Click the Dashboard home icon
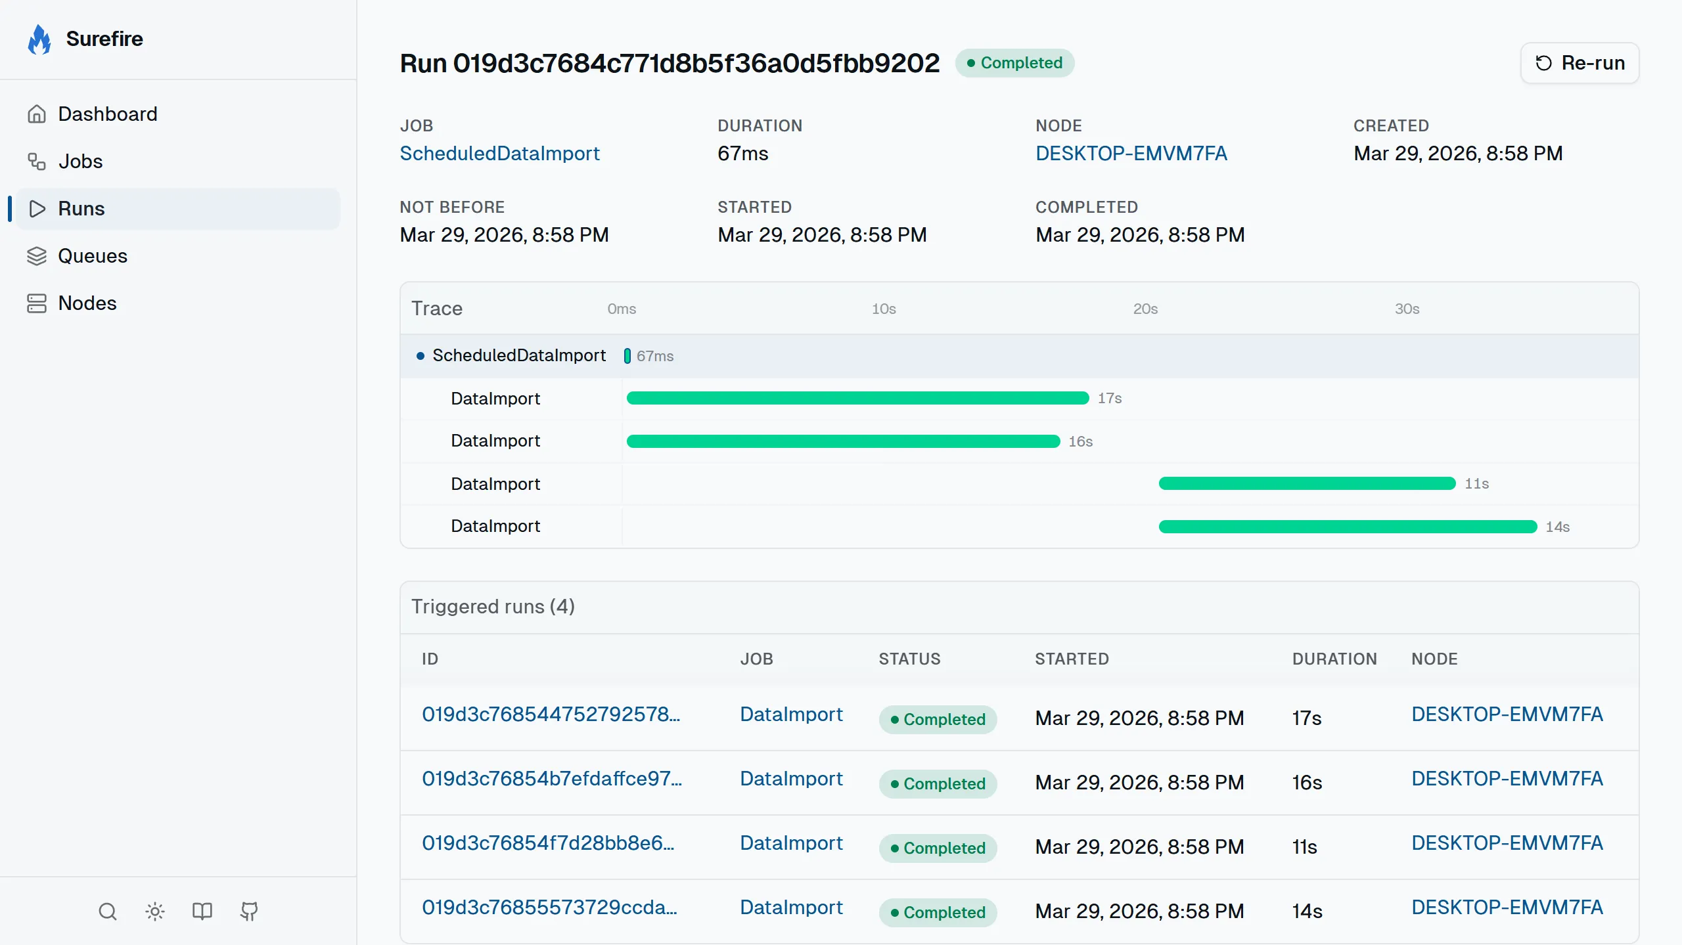The image size is (1682, 945). point(37,114)
